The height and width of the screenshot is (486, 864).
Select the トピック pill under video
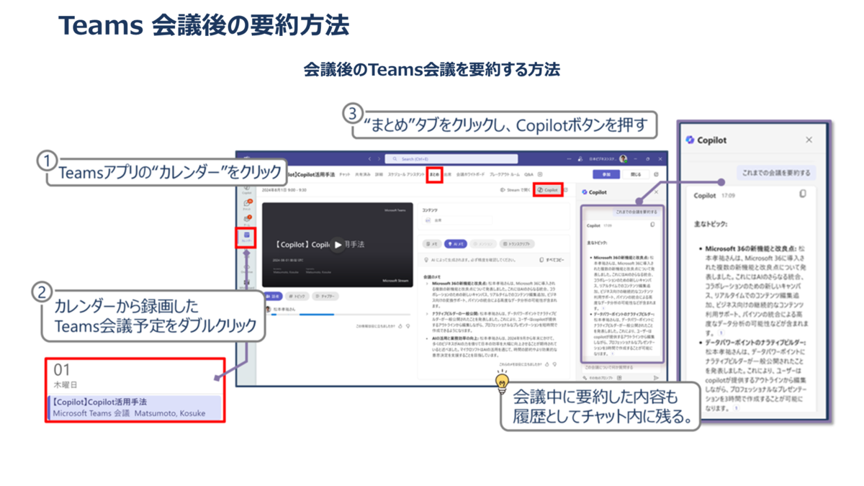pos(296,296)
